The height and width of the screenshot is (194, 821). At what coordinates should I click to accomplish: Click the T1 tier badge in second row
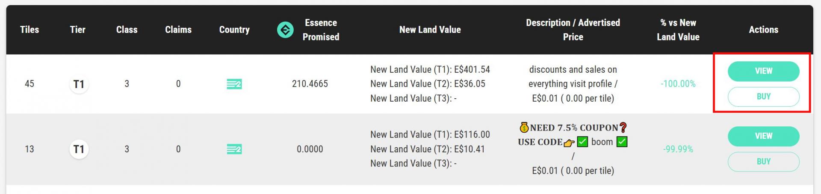click(x=79, y=149)
